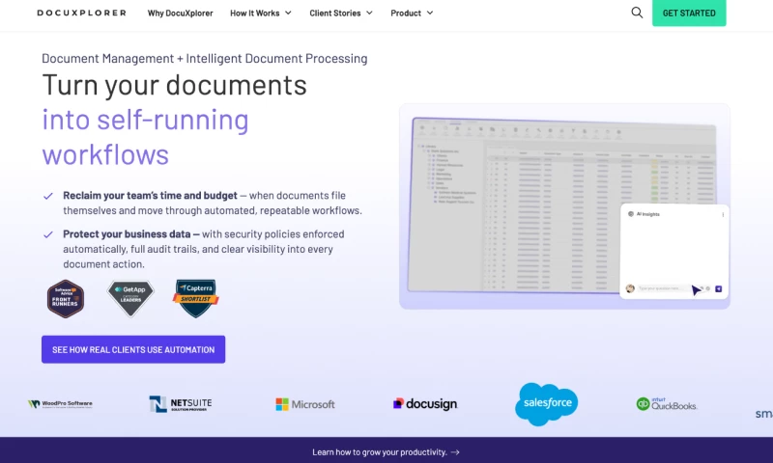Click the Salesforce cloud logo

pos(546,404)
